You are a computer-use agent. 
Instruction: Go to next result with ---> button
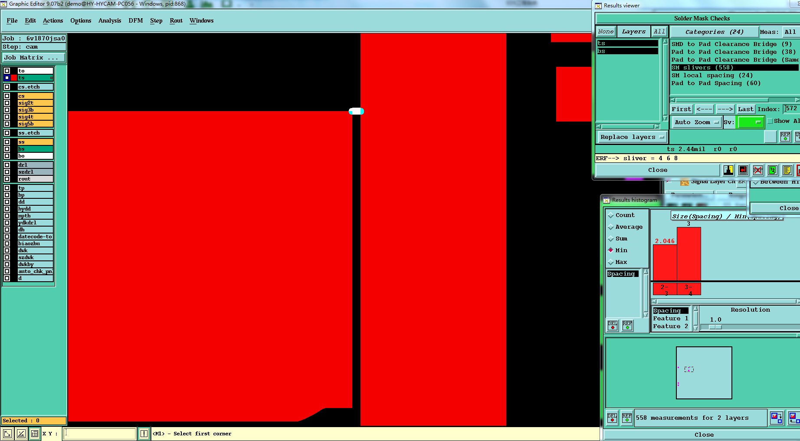pyautogui.click(x=725, y=109)
